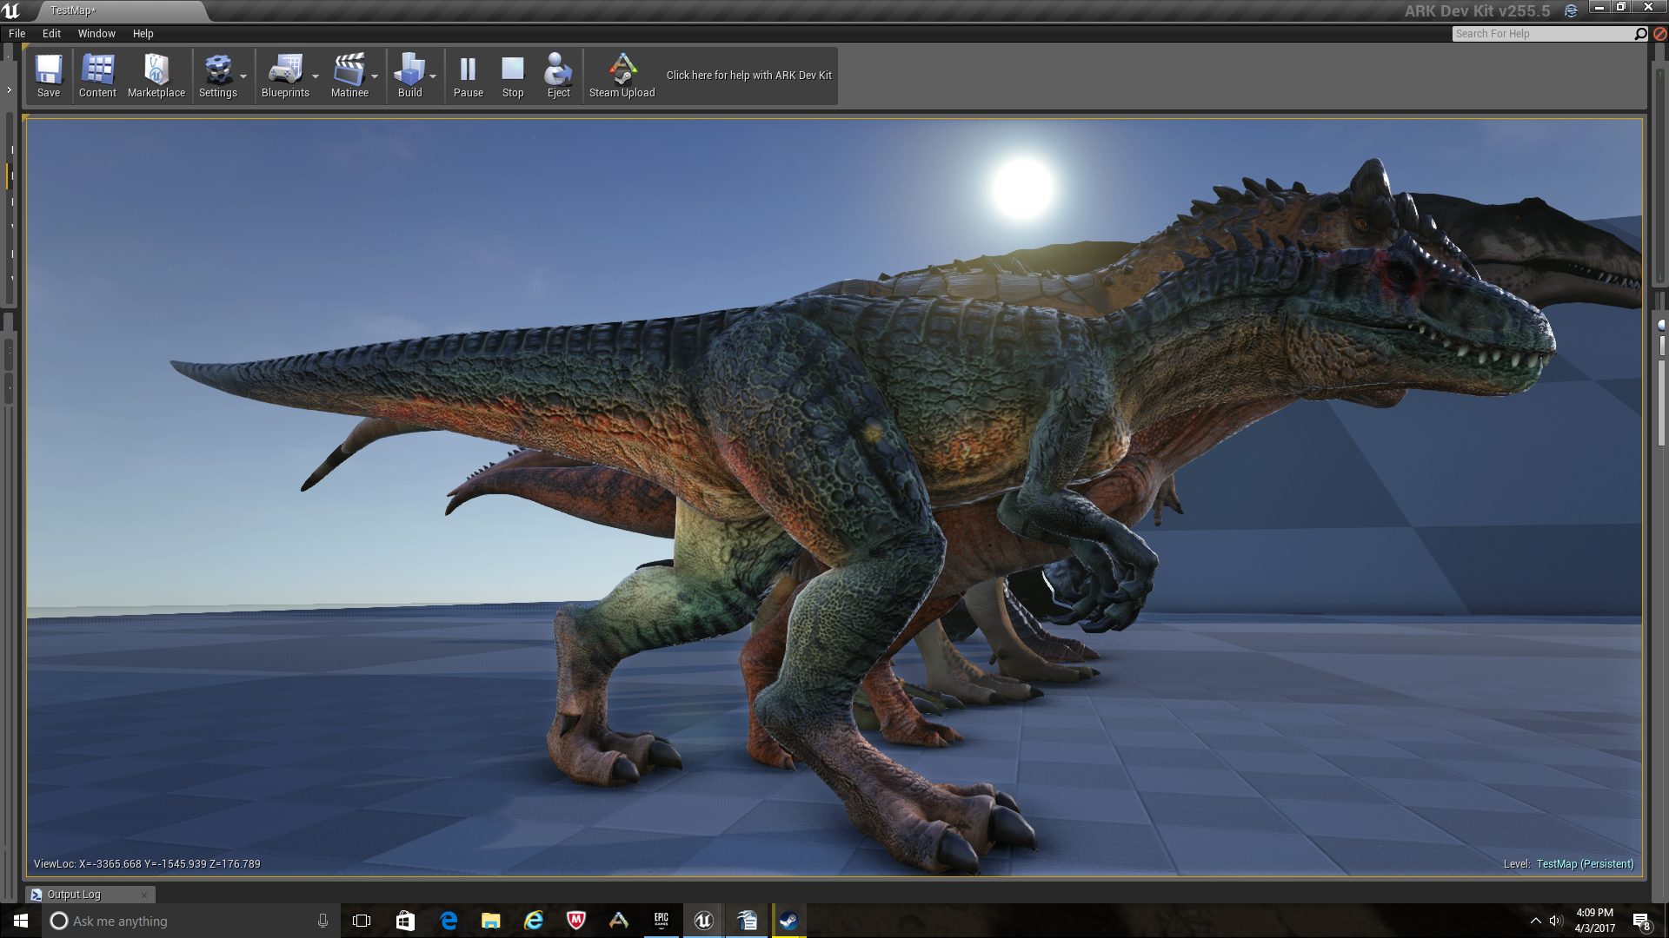Viewport: 1669px width, 938px height.
Task: Open the Marketplace
Action: point(156,76)
